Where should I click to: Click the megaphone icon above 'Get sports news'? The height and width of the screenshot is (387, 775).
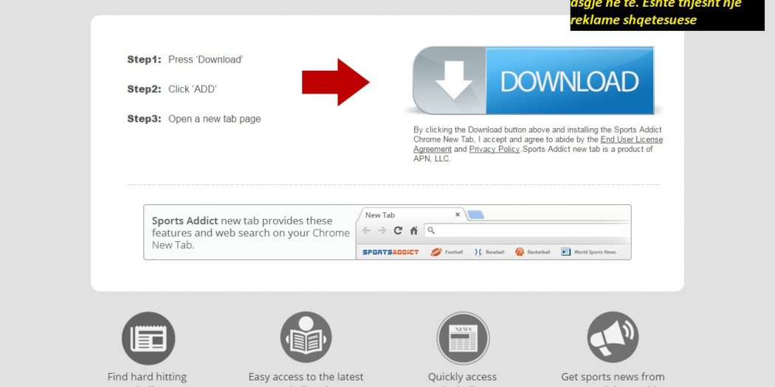pos(613,338)
